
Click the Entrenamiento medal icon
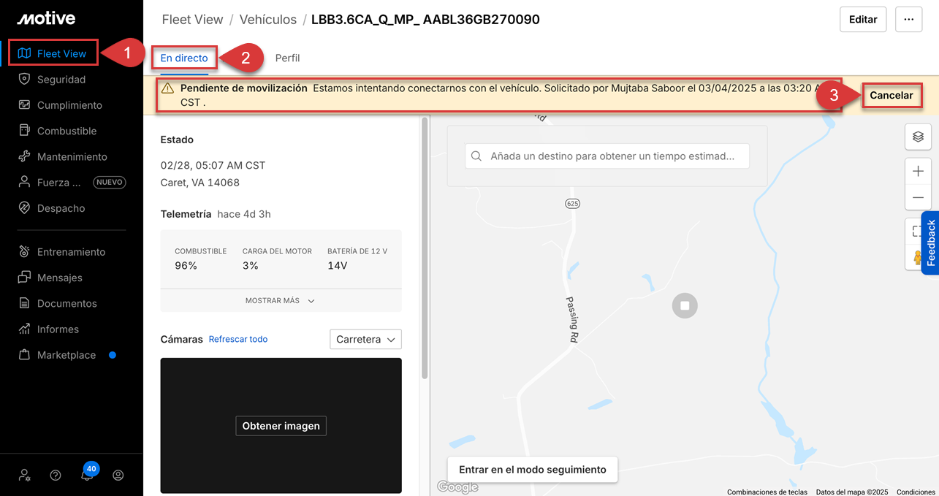tap(24, 252)
